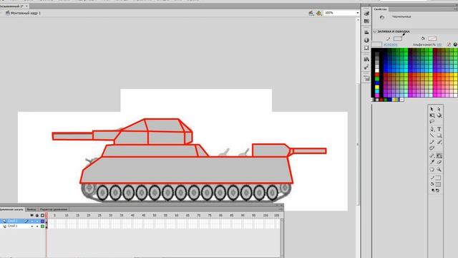Toggle purple outline square of Слой 2
Image resolution: width=458 pixels, height=258 pixels.
[x=42, y=221]
